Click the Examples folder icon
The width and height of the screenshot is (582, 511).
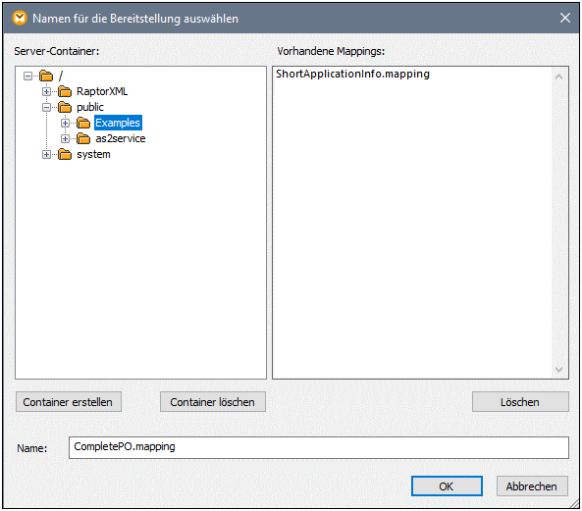click(x=83, y=123)
